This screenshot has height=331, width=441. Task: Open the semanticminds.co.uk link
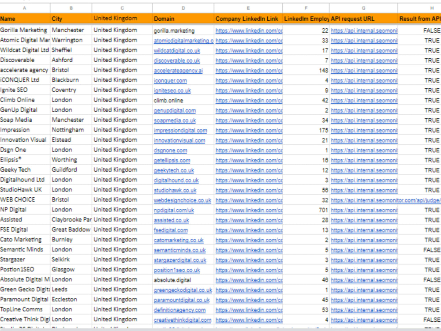[x=180, y=250]
